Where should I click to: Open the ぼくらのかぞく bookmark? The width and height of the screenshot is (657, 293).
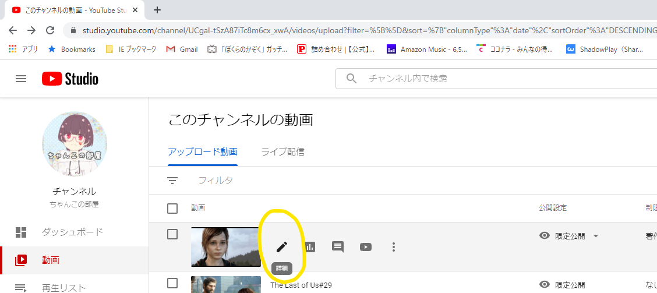point(247,49)
